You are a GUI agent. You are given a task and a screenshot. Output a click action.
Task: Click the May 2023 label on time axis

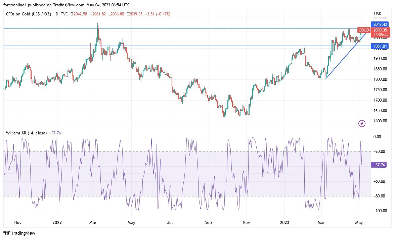point(358,222)
